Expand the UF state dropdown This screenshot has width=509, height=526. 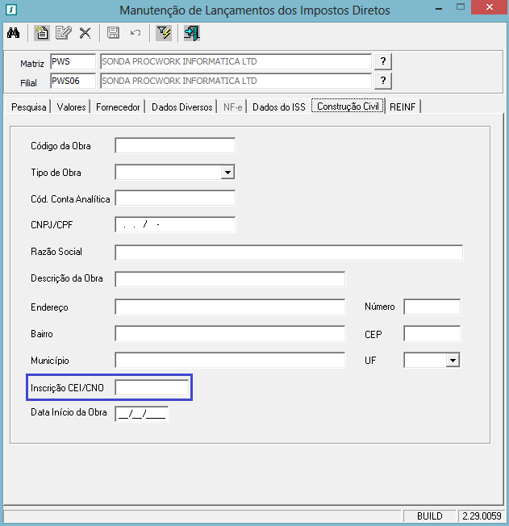coord(453,361)
